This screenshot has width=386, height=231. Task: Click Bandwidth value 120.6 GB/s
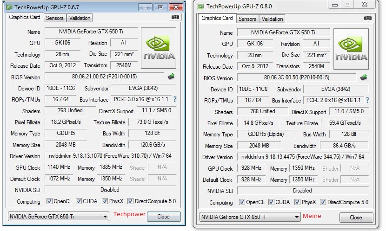click(153, 145)
